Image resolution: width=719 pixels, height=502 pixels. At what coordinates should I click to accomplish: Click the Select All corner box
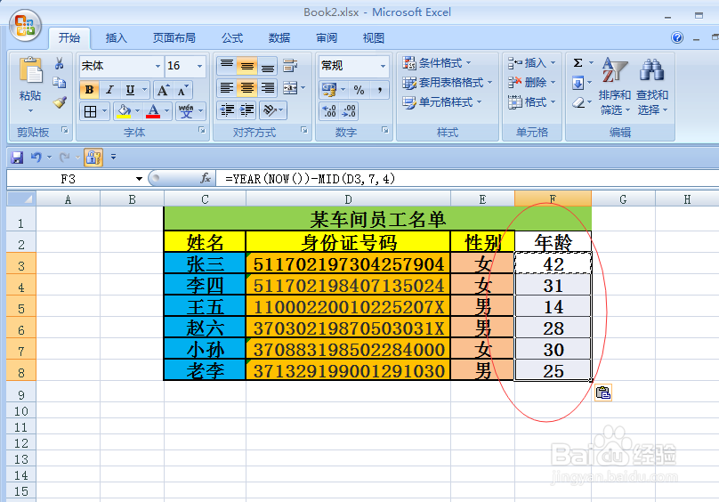point(21,198)
